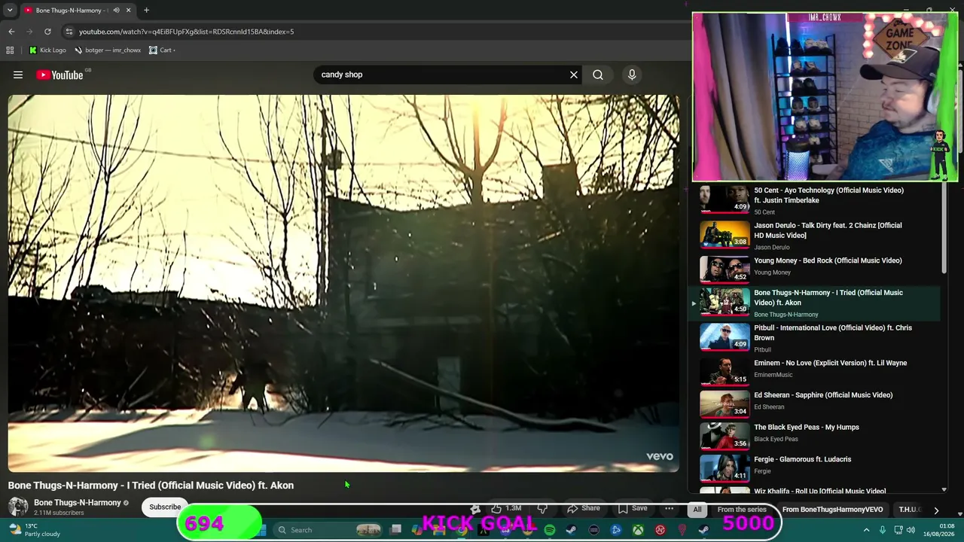Save the video to a playlist
Viewport: 964px width, 542px height.
coord(633,509)
